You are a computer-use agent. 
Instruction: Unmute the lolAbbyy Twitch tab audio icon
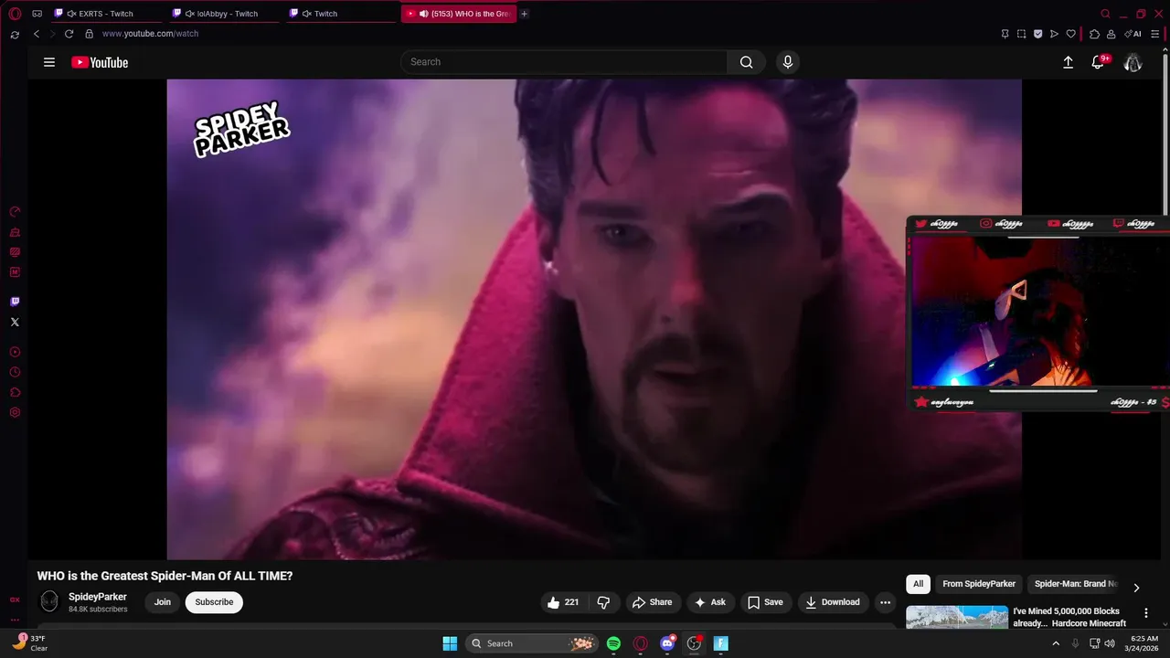pyautogui.click(x=189, y=14)
